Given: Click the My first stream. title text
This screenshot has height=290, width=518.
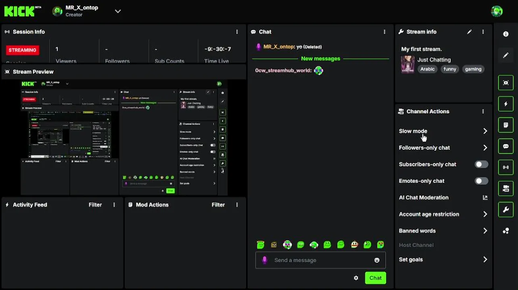Looking at the screenshot, I should [x=421, y=49].
